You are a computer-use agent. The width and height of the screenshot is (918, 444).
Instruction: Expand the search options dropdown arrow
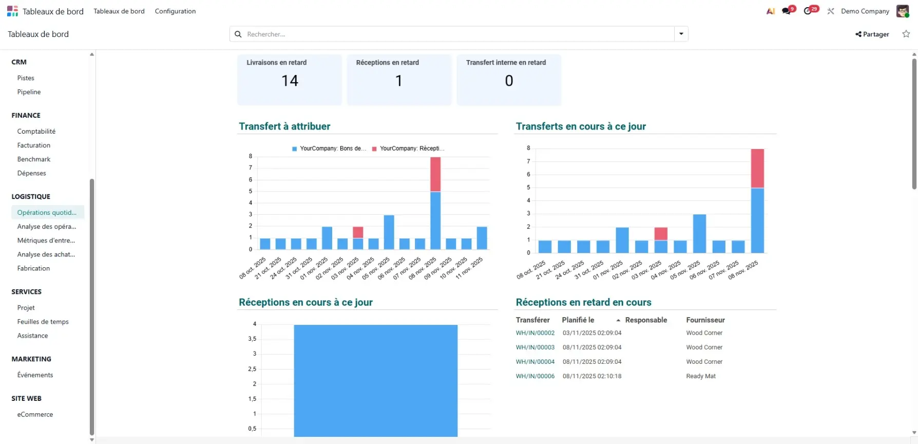click(x=681, y=34)
